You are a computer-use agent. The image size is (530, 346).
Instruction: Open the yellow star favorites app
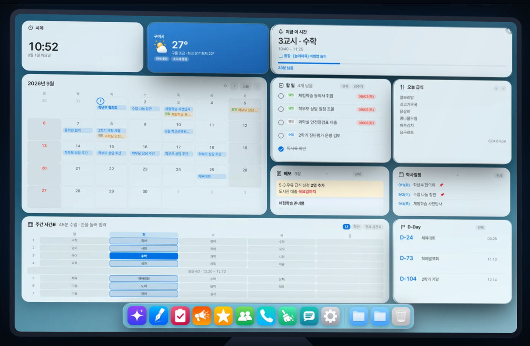tap(223, 316)
